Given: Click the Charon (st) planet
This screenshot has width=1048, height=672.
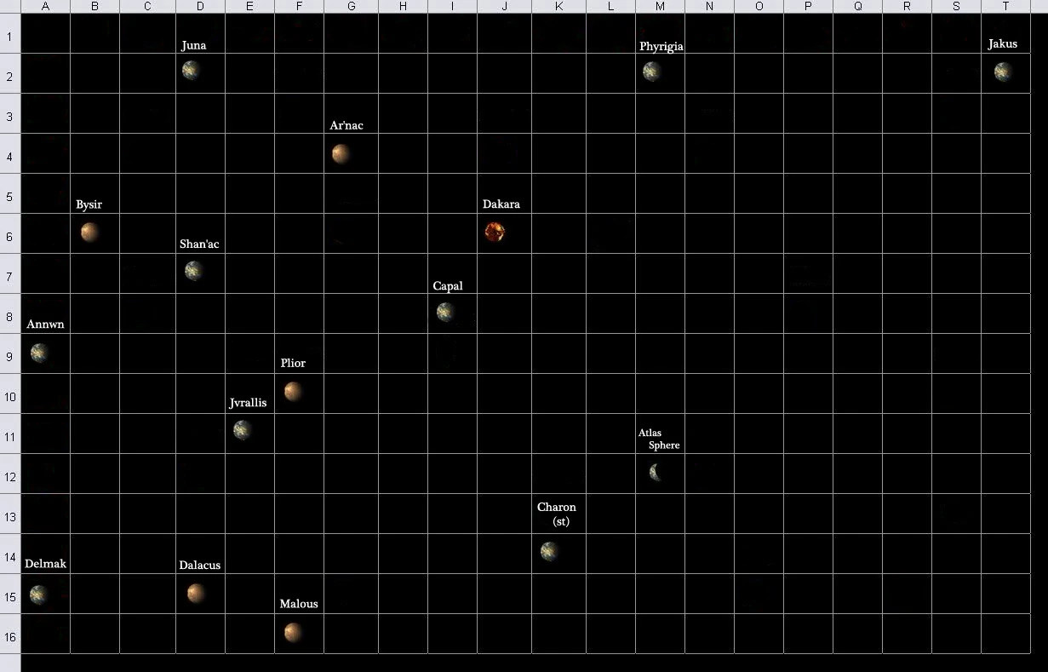Looking at the screenshot, I should (550, 551).
